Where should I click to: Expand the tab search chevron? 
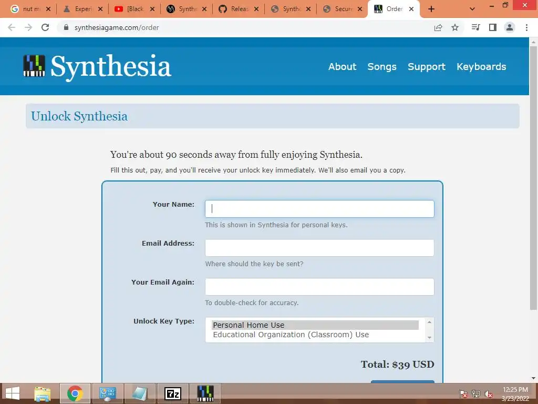pyautogui.click(x=472, y=9)
